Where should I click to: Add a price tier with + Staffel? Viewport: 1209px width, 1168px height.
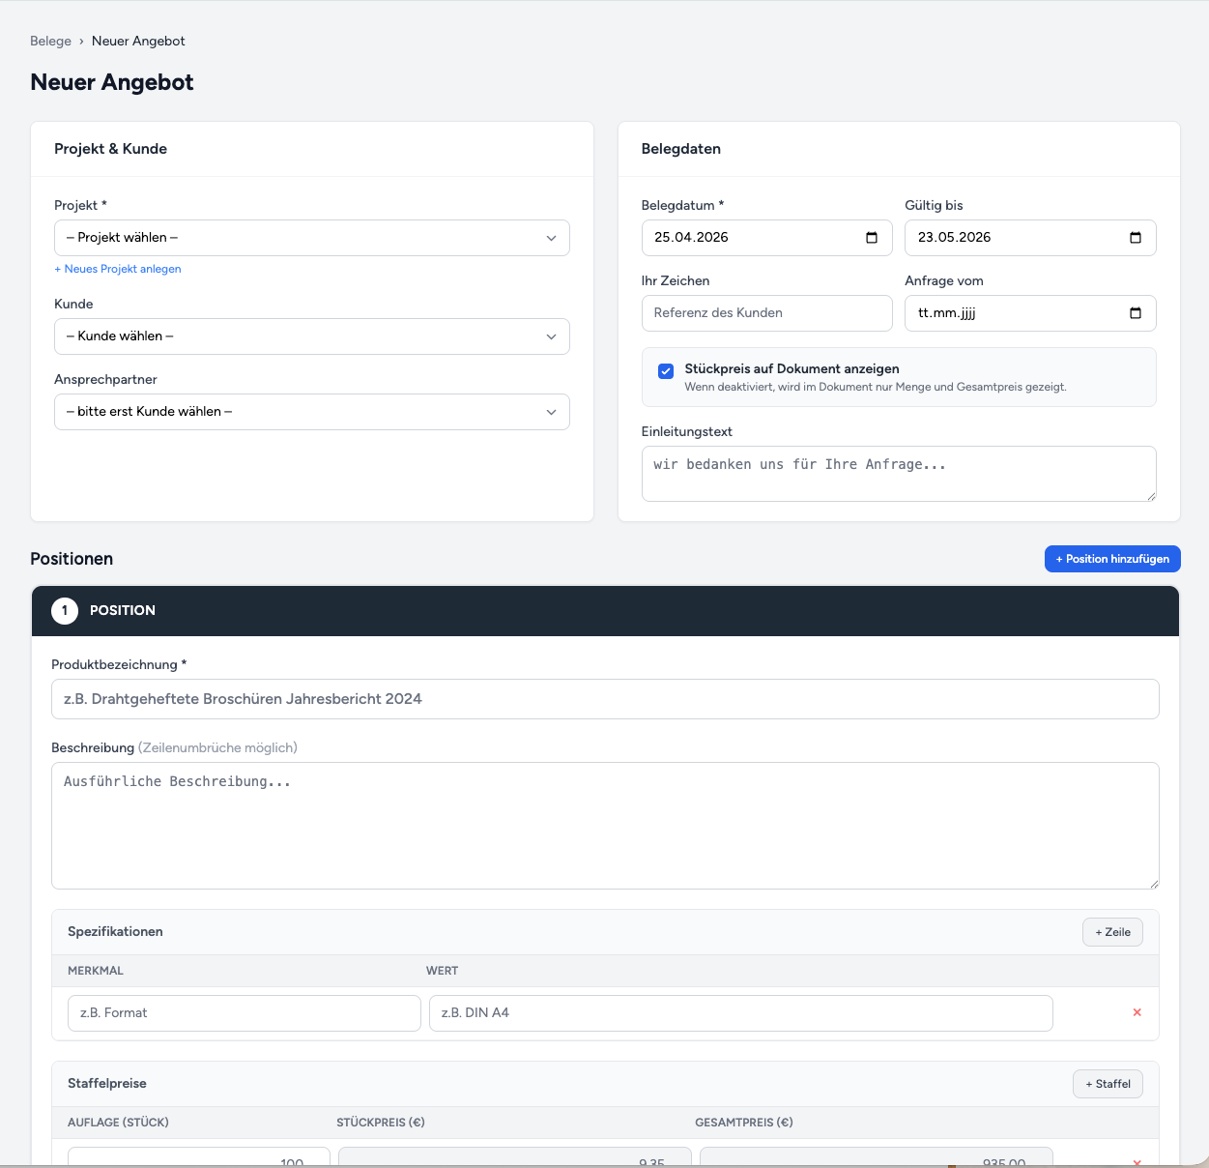1108,1083
